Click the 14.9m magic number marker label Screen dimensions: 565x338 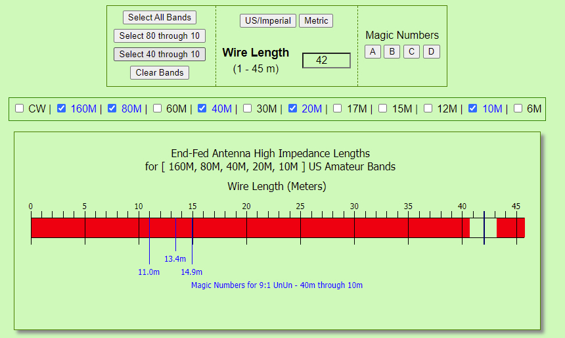tap(192, 272)
